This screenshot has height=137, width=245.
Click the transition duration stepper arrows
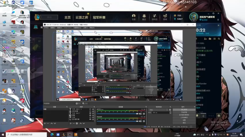(170, 113)
